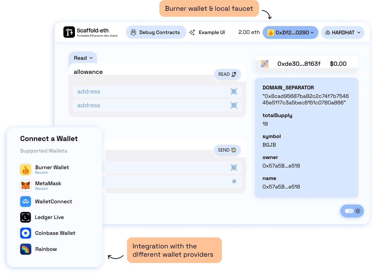This screenshot has width=375, height=274.
Task: Open the 0xDf2...0290 account dropdown
Action: [x=290, y=33]
